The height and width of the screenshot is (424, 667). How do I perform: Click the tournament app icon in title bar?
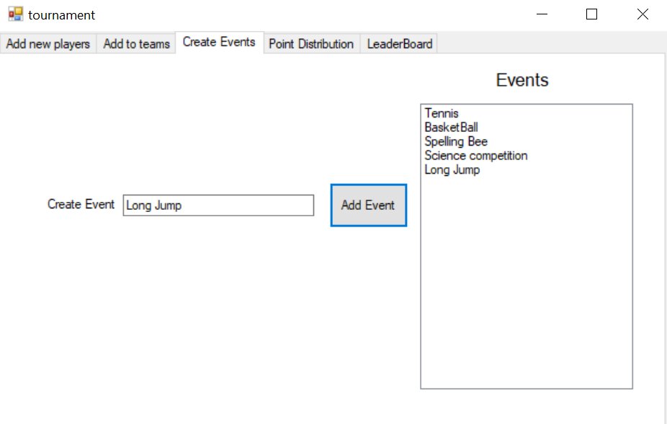(x=16, y=14)
